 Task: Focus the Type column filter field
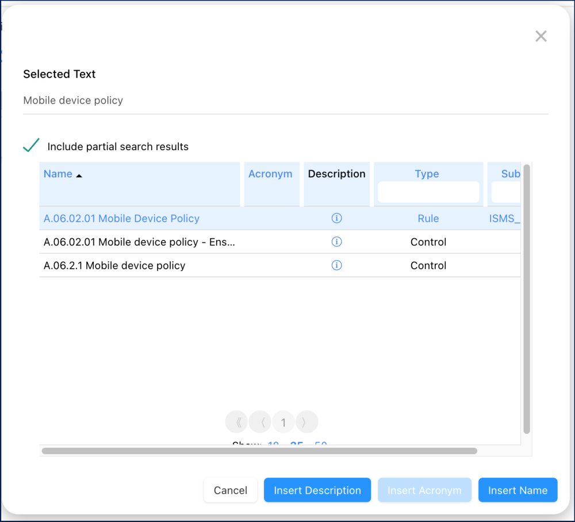[428, 192]
